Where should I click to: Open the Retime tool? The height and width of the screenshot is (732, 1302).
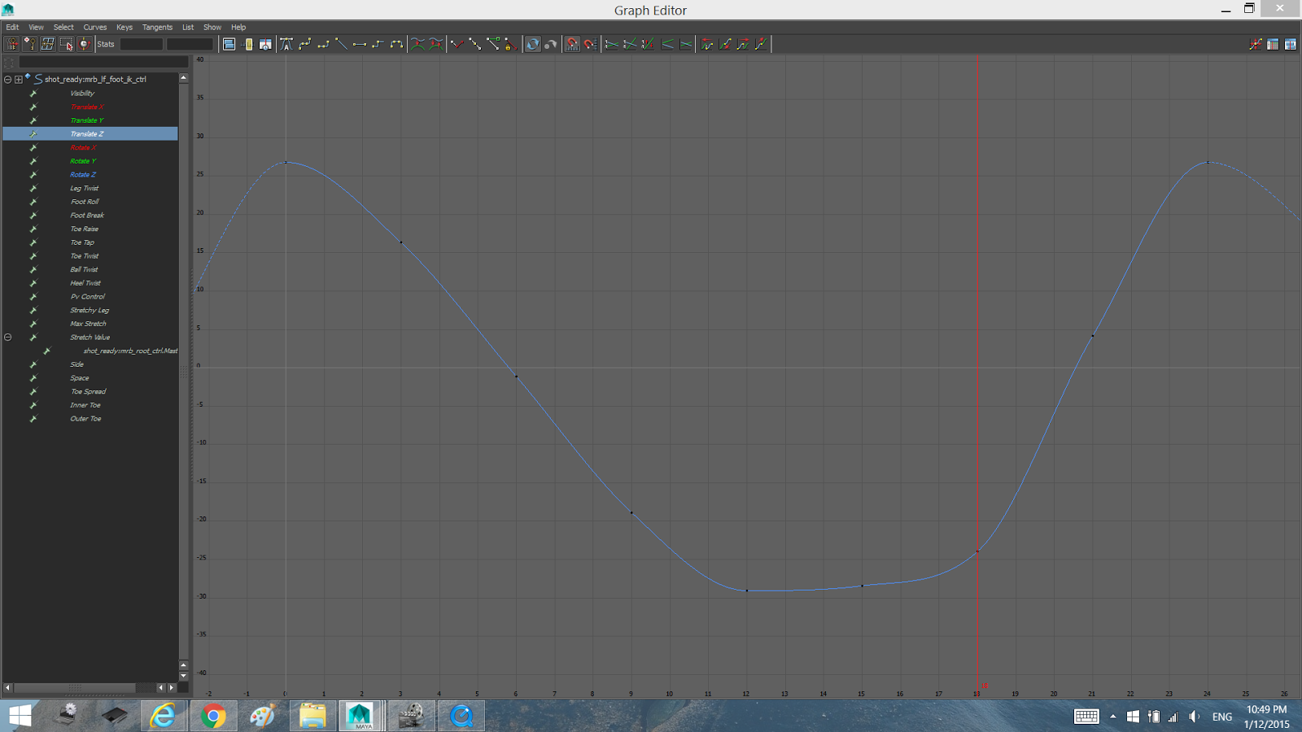click(x=85, y=44)
